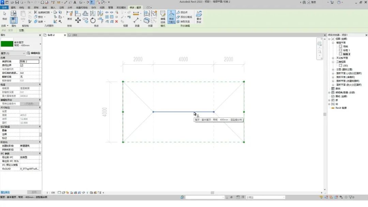Viewport: 368px width, 207px height.
Task: Open the 标高 1 floor plan view
Action: [346, 50]
